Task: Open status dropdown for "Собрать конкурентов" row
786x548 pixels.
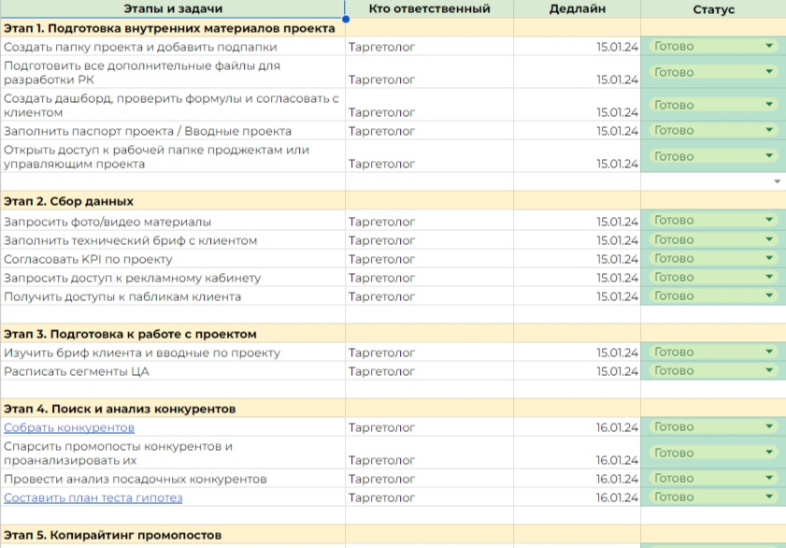Action: pos(769,426)
